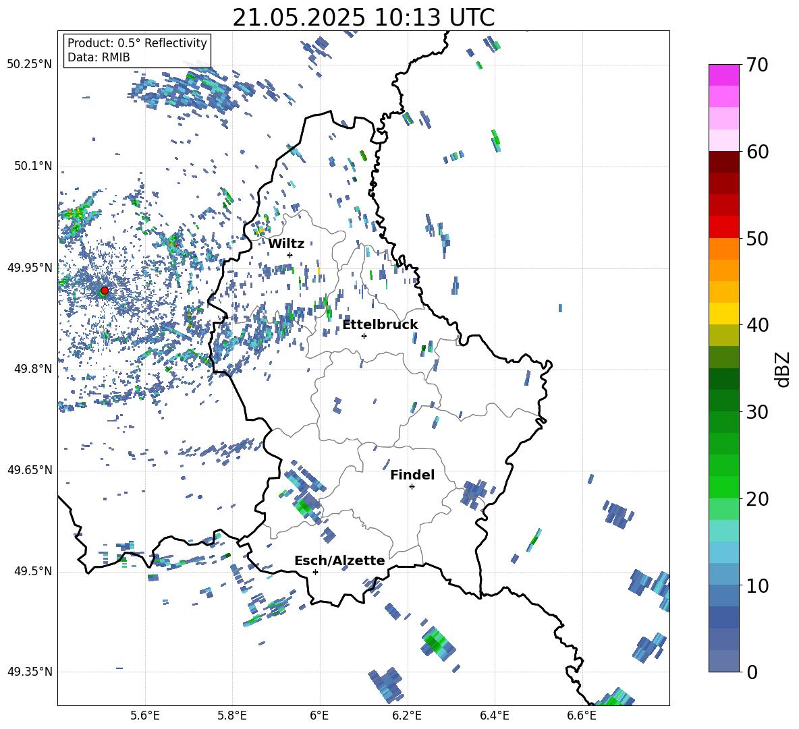Click the 20 tick on the colorbar

click(757, 499)
